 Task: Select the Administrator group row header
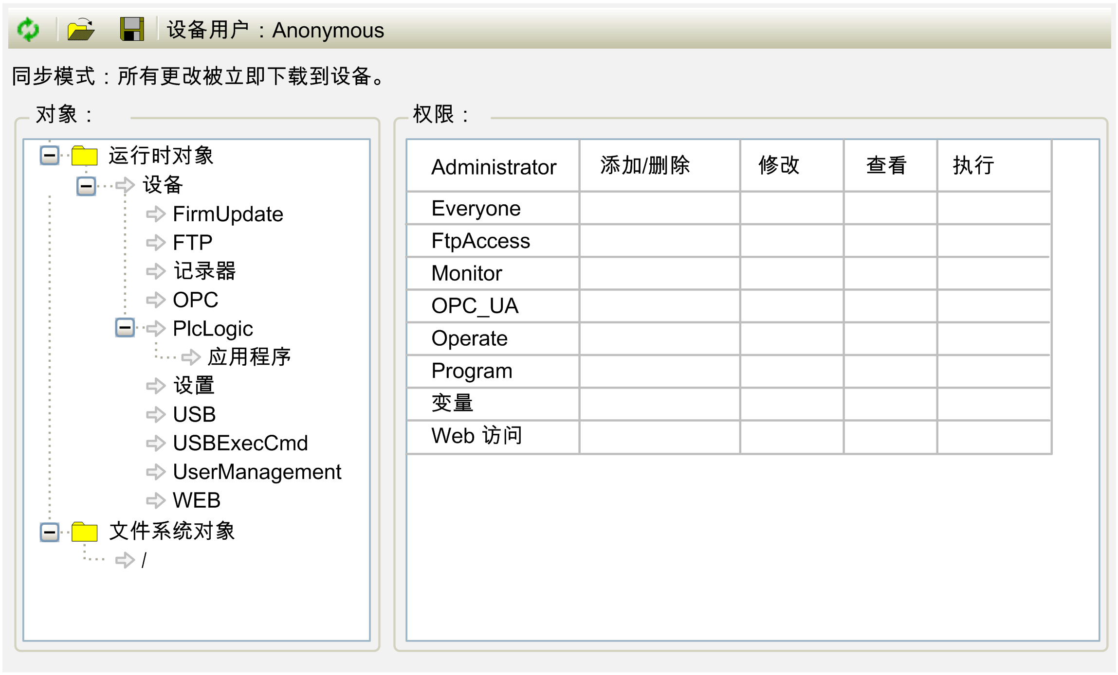(x=493, y=167)
